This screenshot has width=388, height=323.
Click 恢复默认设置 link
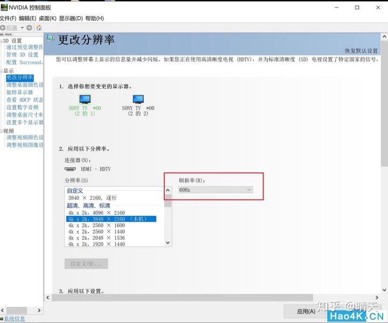(361, 51)
